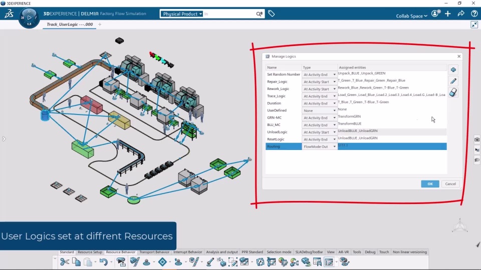This screenshot has height=270, width=481.
Task: Click the 3DS logo in top left
Action: (x=9, y=13)
